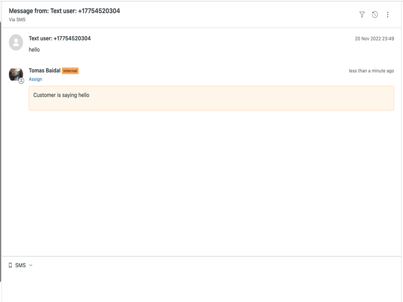Expand the chevron next to SMS

(x=31, y=265)
